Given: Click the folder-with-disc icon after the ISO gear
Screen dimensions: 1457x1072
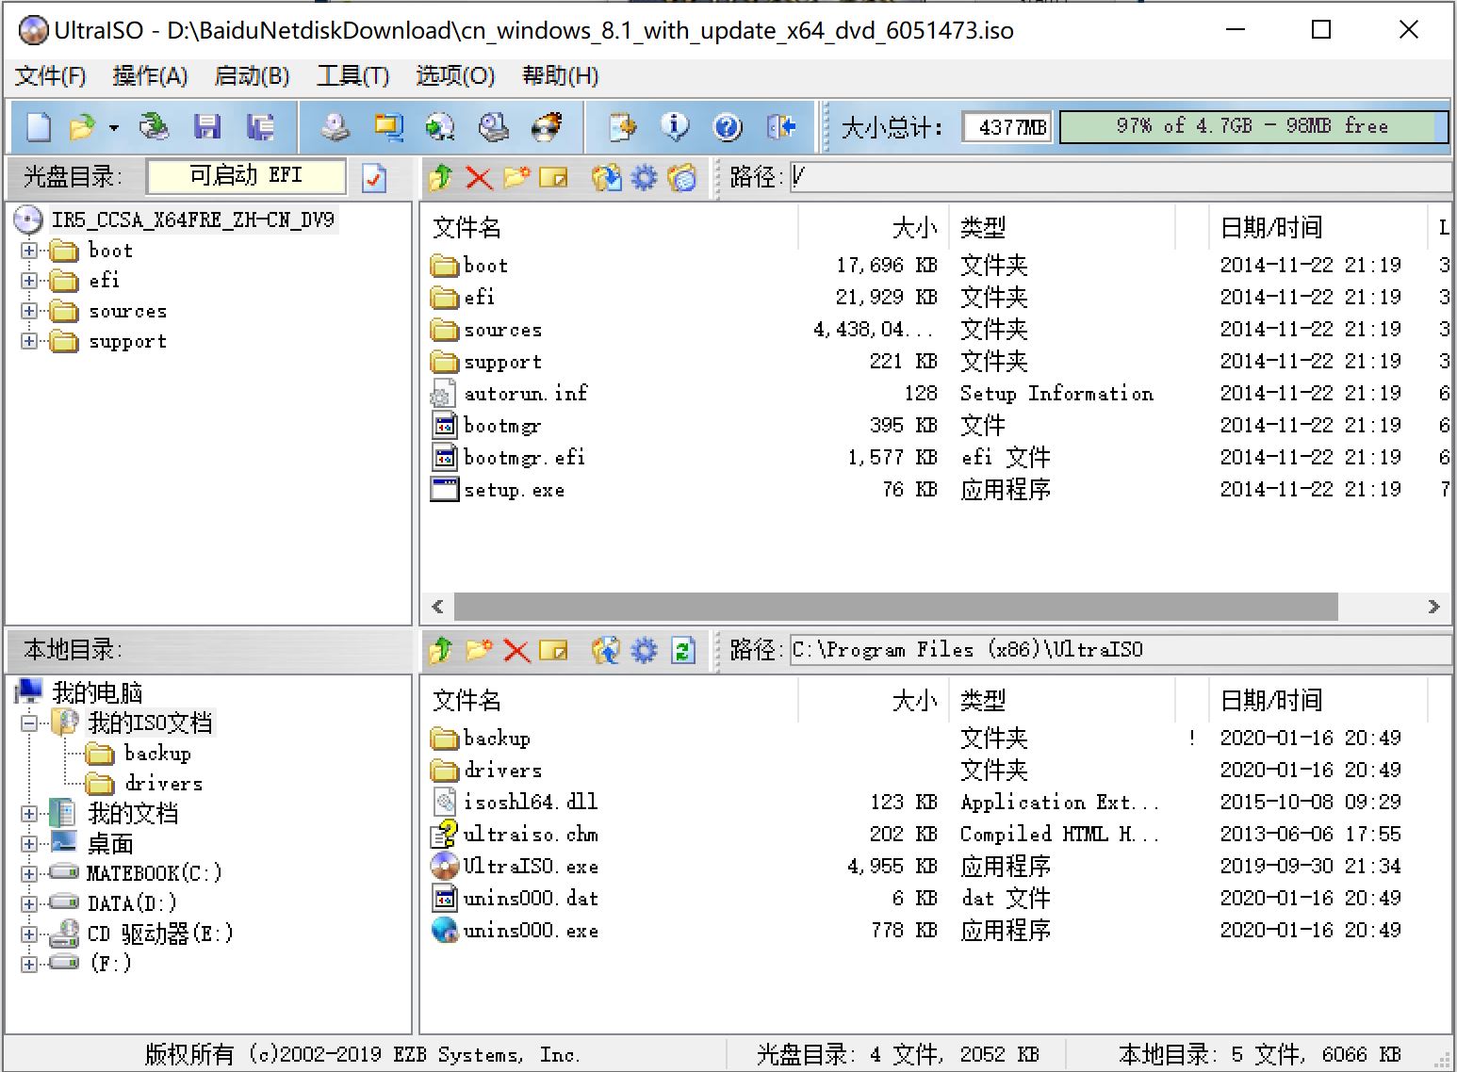Looking at the screenshot, I should (682, 177).
